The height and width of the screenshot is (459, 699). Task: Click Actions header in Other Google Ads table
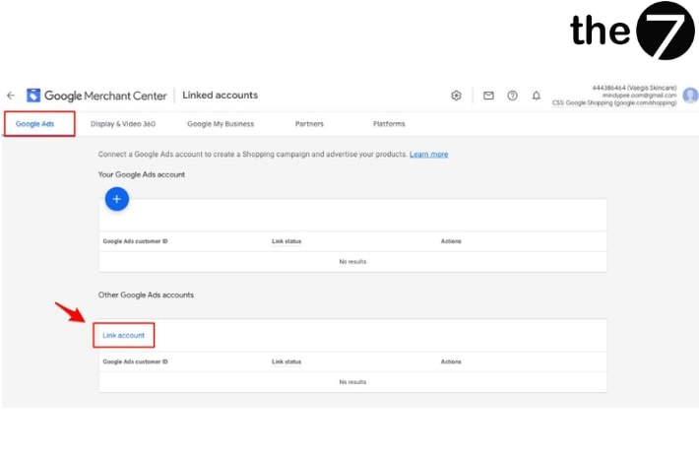pyautogui.click(x=451, y=361)
